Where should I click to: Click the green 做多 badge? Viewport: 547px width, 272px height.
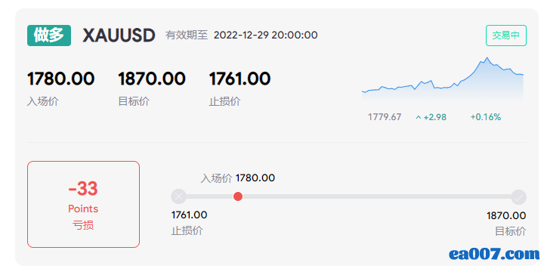(x=49, y=36)
